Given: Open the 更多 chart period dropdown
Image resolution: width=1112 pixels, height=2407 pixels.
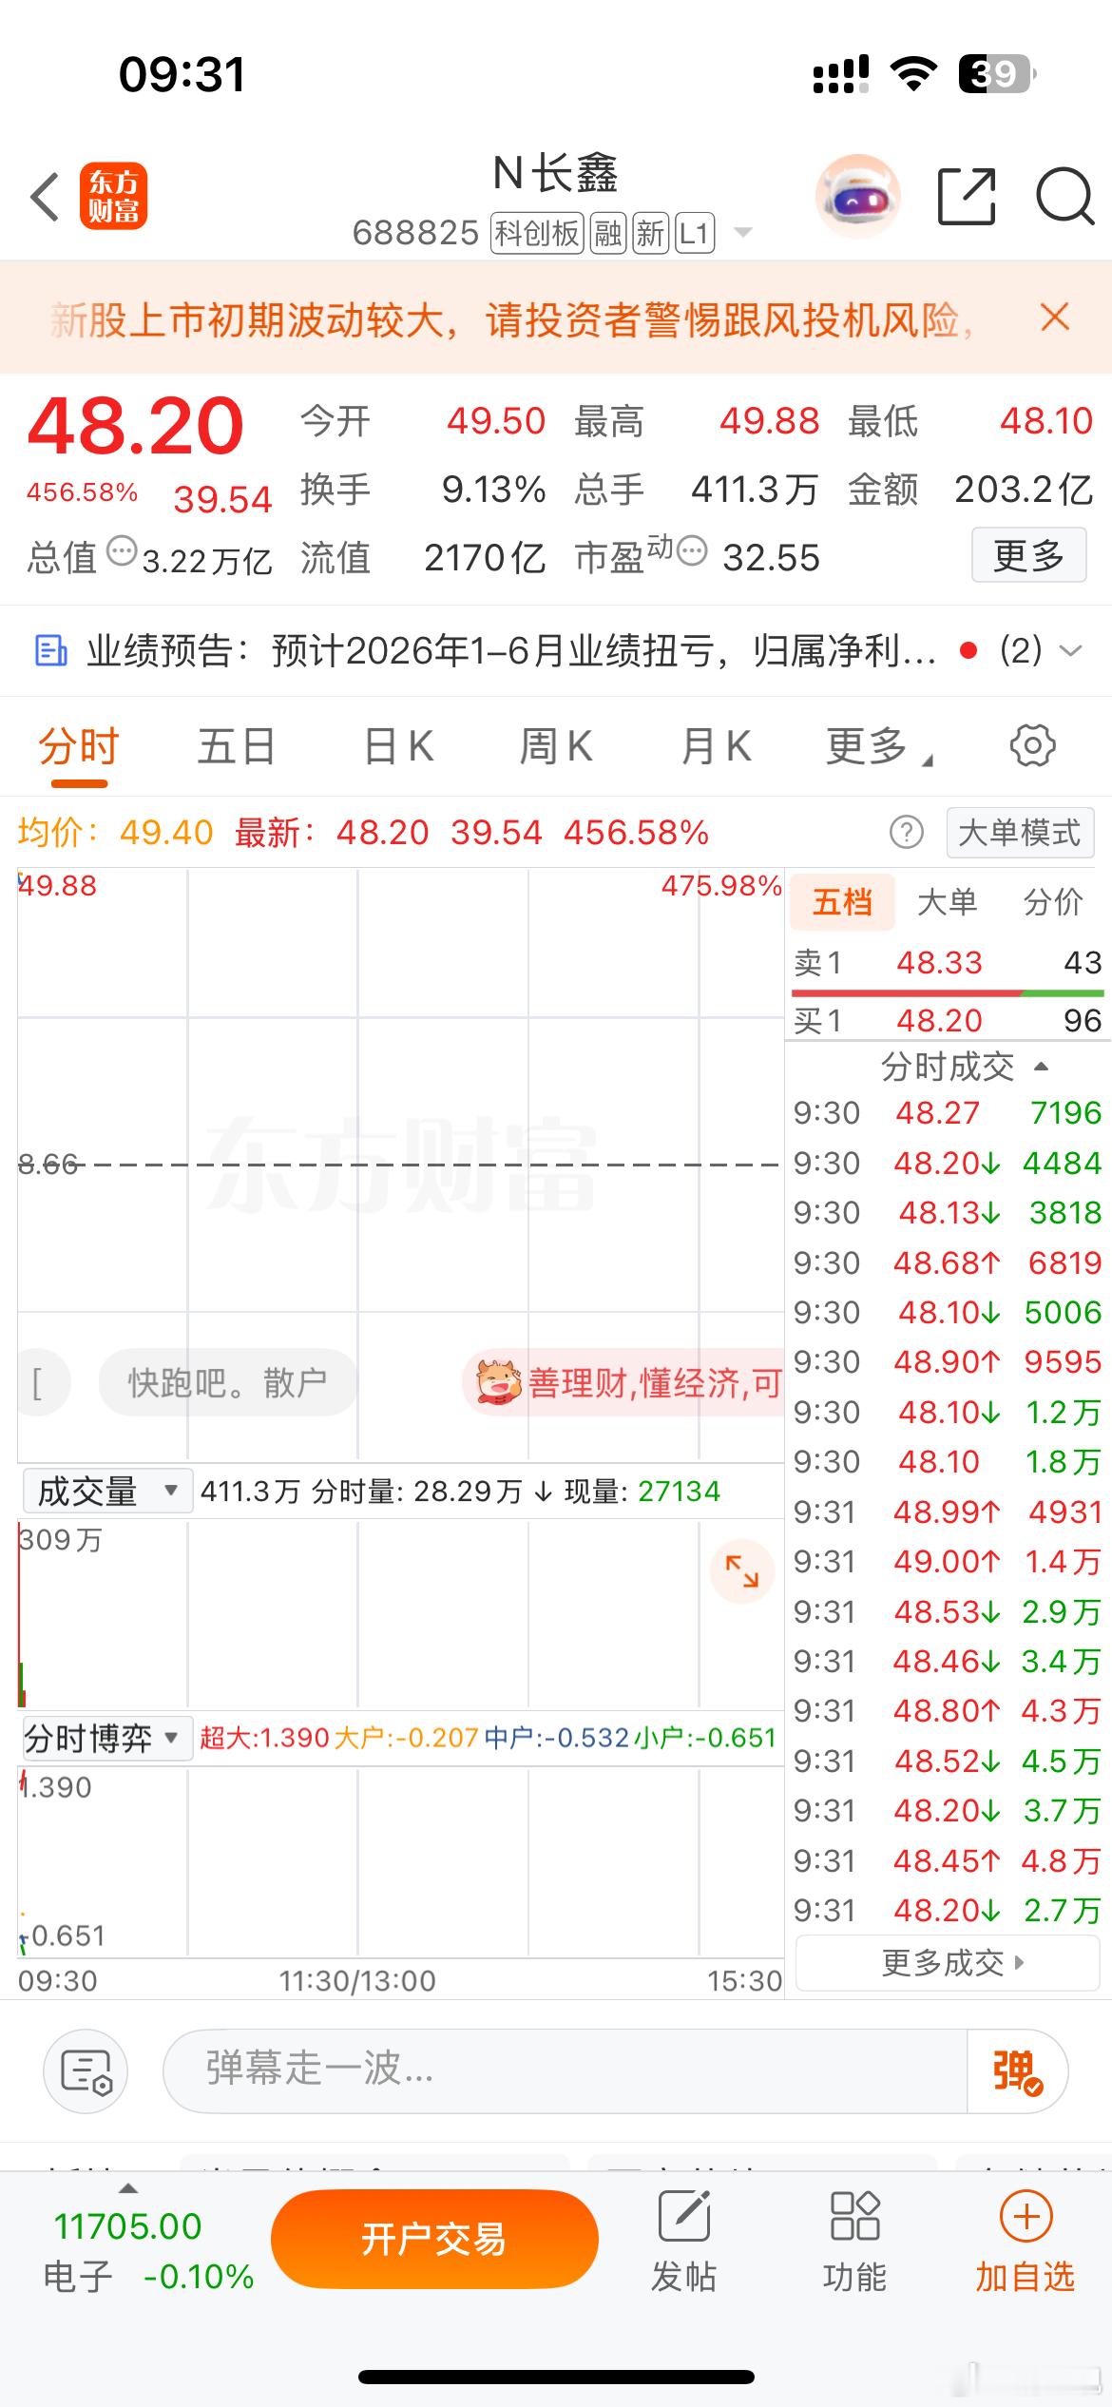Looking at the screenshot, I should click(879, 746).
